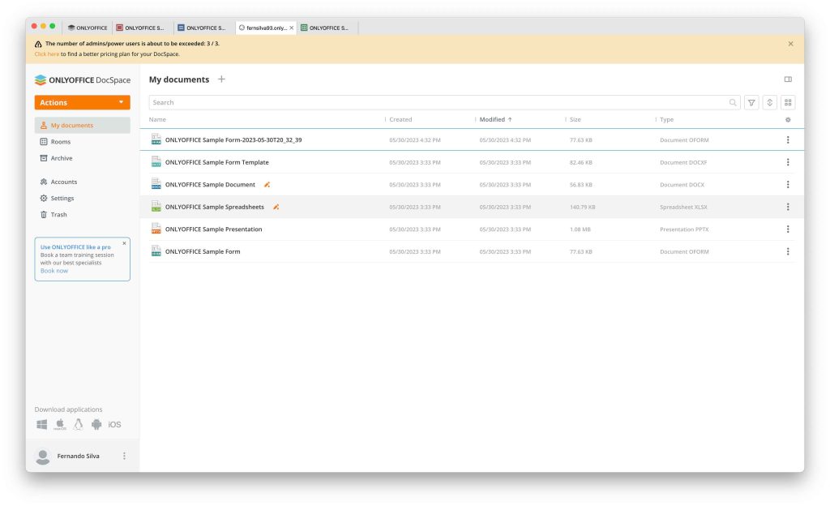Click the Book now link
The height and width of the screenshot is (506, 830).
54,271
